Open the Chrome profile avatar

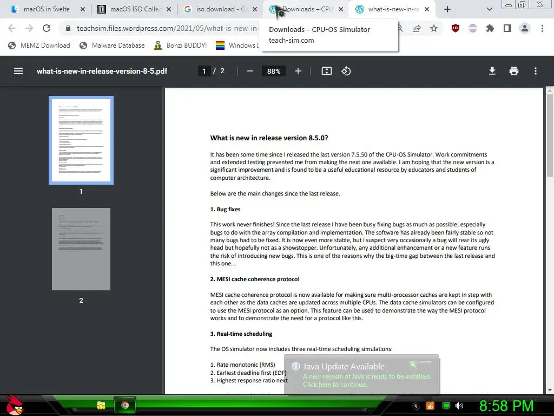tap(525, 28)
